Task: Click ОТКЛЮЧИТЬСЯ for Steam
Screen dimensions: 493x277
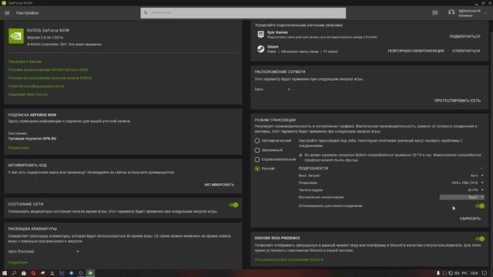Action: (466, 51)
